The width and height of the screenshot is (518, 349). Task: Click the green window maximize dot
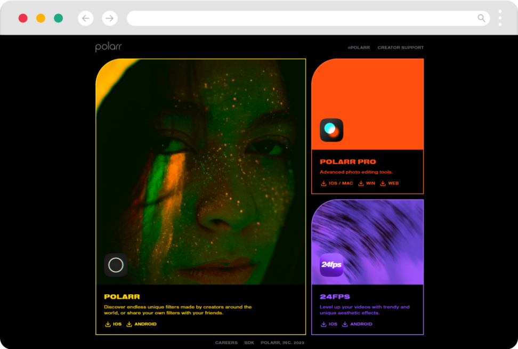coord(59,18)
